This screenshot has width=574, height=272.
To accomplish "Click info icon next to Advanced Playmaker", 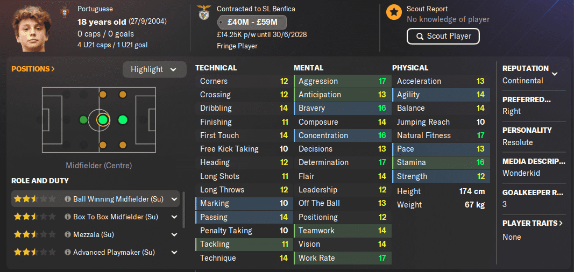I will point(67,252).
